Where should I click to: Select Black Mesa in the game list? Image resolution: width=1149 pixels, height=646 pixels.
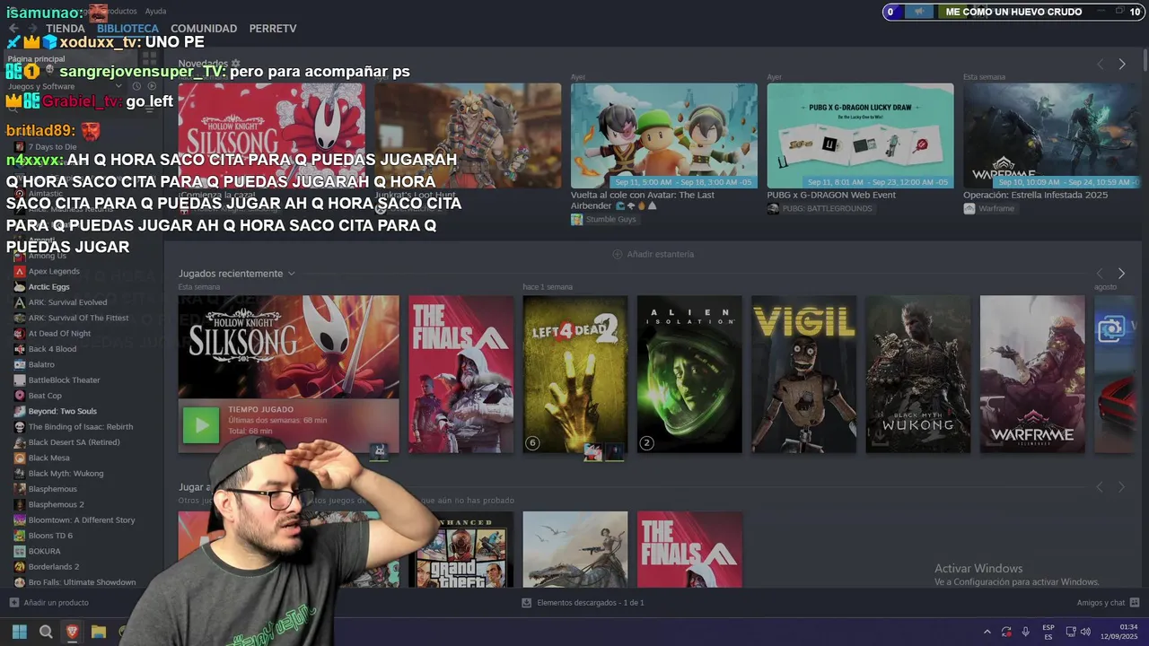48,458
